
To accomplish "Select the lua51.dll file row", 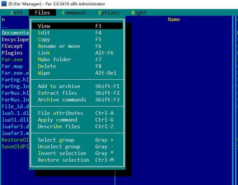I will tap(15, 120).
